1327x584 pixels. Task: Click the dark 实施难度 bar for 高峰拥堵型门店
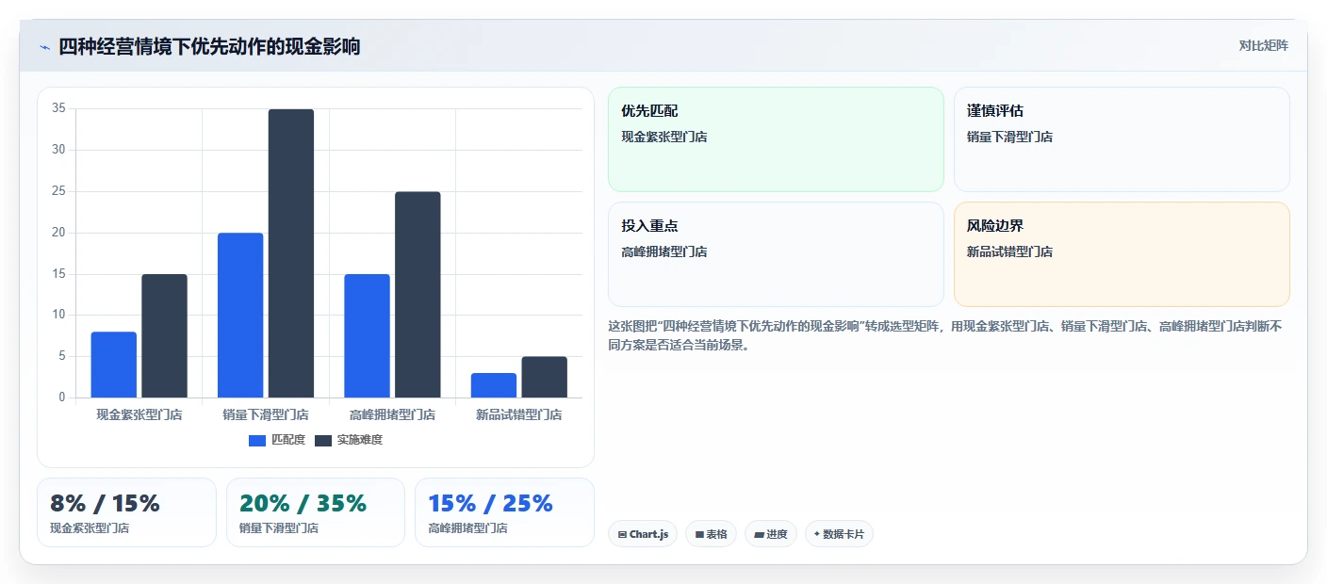(418, 295)
